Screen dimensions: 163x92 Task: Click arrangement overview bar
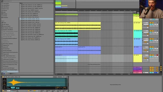coord(97,4)
